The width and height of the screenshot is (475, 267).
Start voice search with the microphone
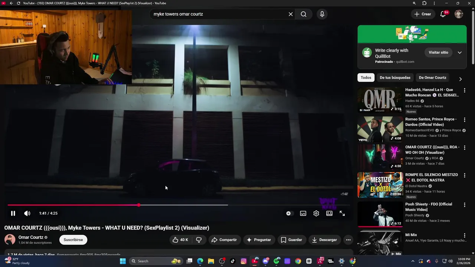322,14
